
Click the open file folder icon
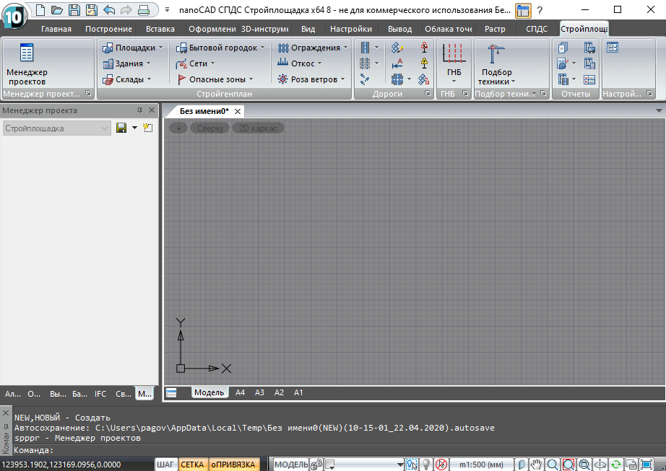[x=57, y=10]
